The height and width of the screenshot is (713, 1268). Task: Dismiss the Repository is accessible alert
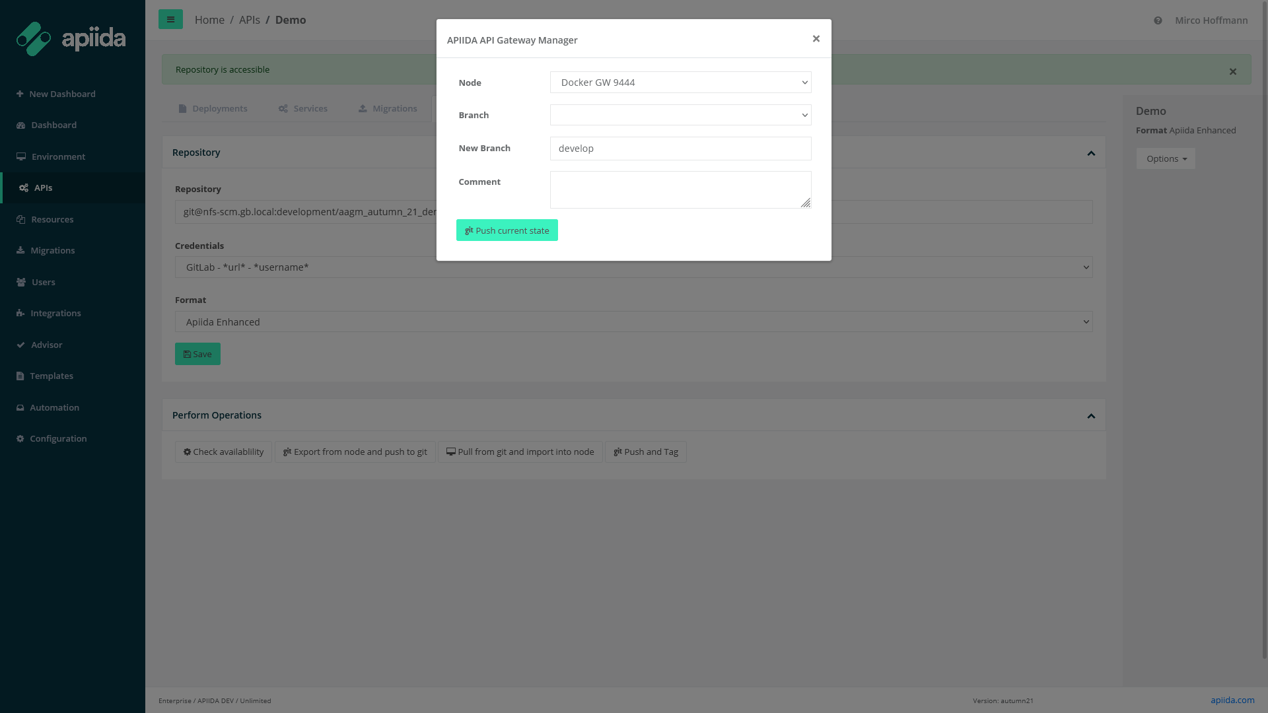1232,71
